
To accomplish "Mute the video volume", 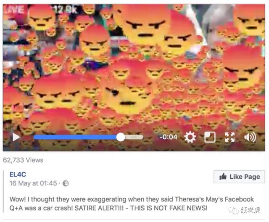I will click(250, 137).
